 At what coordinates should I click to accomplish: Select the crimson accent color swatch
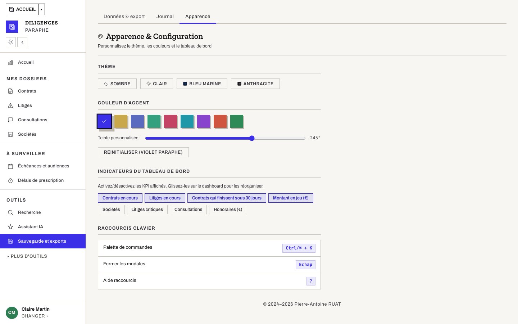pyautogui.click(x=171, y=121)
